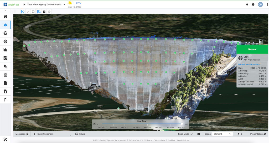Open the Yuba Water Agency project dropdown
The image size is (269, 143).
point(64,4)
